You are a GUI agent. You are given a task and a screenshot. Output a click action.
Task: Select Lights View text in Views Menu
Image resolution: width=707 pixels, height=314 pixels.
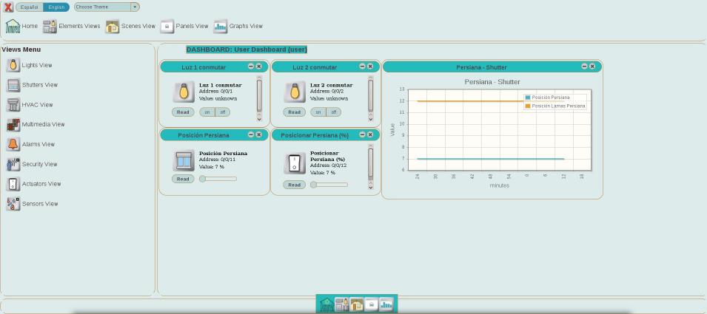37,65
